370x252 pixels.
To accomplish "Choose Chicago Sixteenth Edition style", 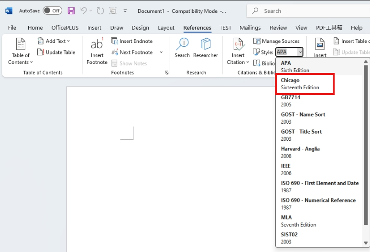I will pyautogui.click(x=319, y=84).
